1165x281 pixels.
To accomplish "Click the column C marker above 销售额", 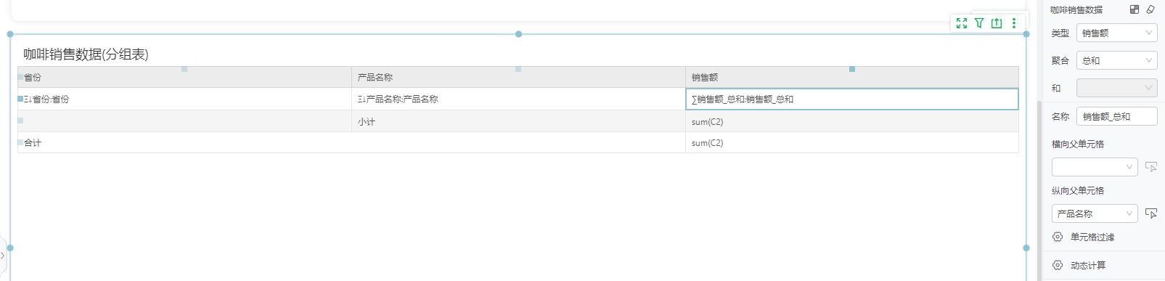I will point(852,69).
